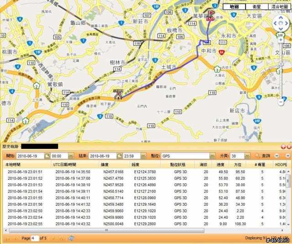
Task: Open the end date calendar picker
Action: (x=120, y=155)
